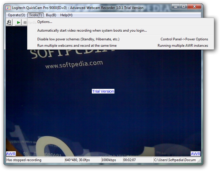Open the Buy(B) menu
Image resolution: width=220 pixels, height=171 pixels.
(51, 15)
